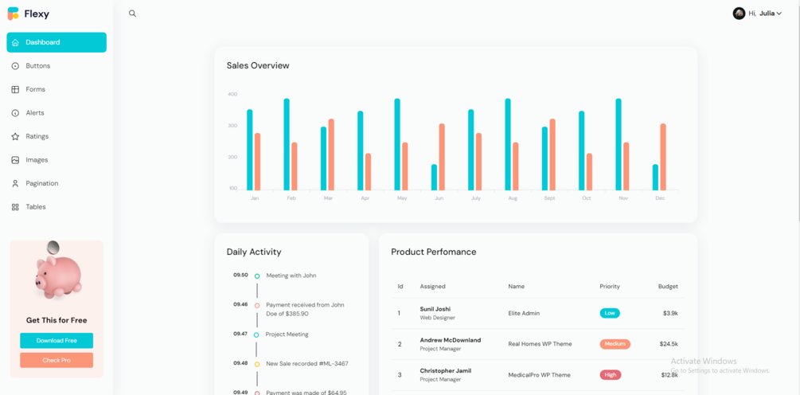Click the Flexy logo icon

(x=14, y=14)
